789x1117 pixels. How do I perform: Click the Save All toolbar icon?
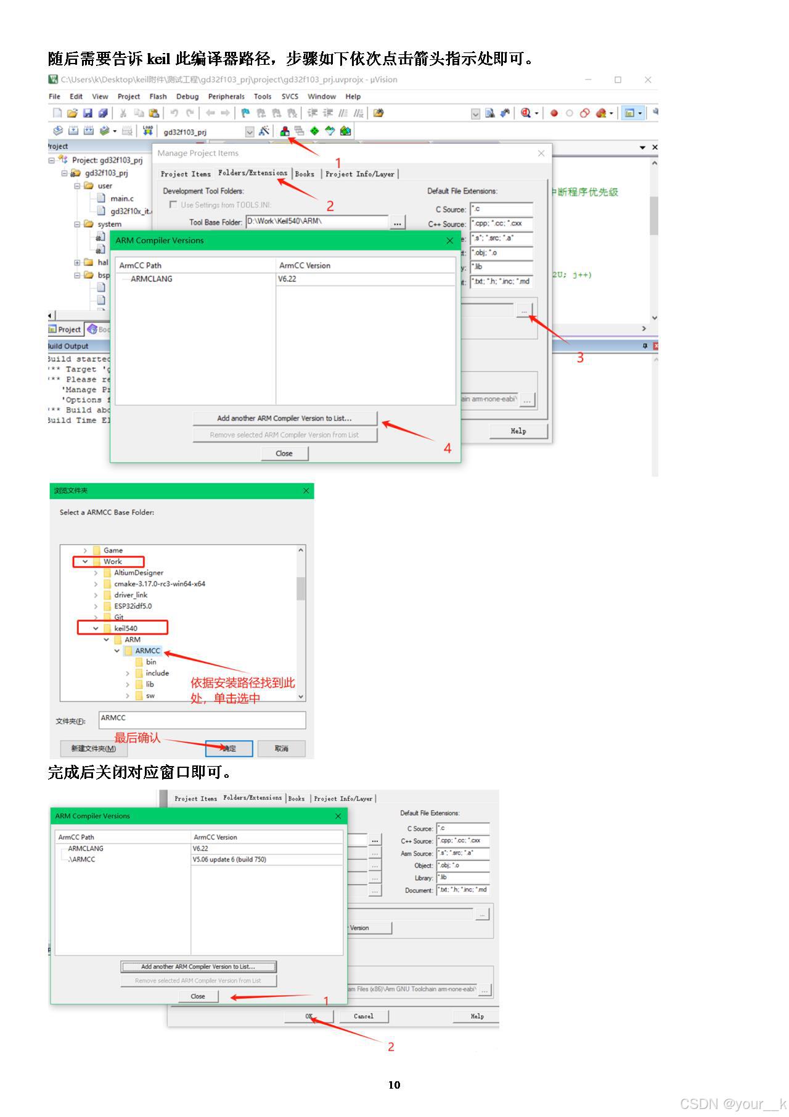pyautogui.click(x=103, y=113)
